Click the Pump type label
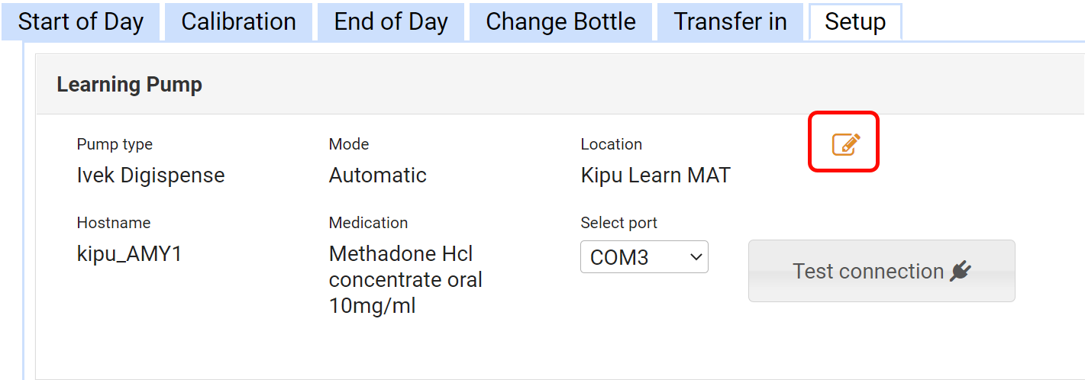 [115, 144]
